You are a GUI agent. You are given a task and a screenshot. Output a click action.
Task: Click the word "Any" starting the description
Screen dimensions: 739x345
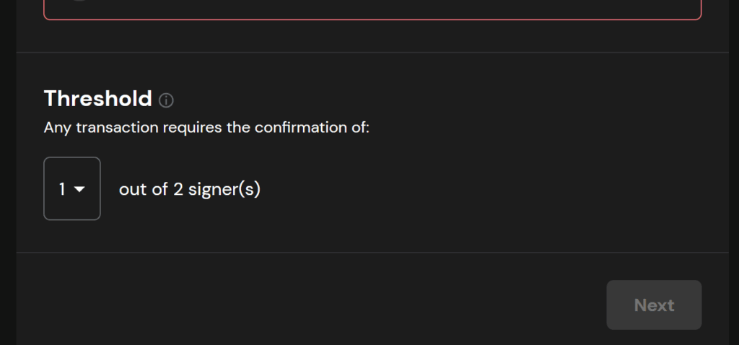57,128
